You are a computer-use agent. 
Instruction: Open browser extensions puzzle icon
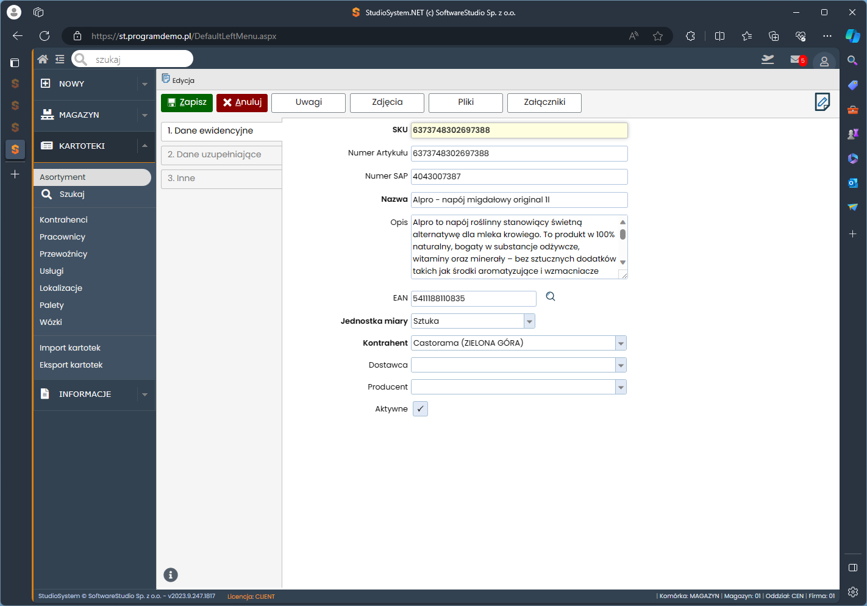(x=690, y=36)
